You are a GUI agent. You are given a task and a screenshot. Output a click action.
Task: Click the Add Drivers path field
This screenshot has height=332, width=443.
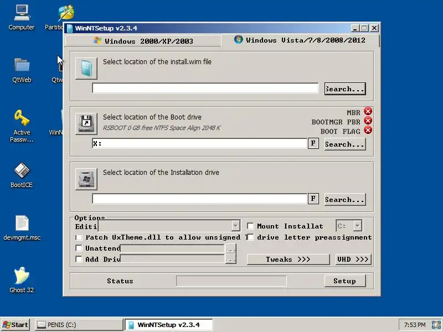coord(172,259)
